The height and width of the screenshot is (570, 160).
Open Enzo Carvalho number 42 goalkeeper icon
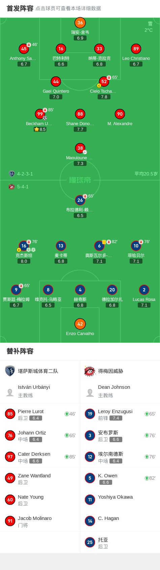[80, 324]
